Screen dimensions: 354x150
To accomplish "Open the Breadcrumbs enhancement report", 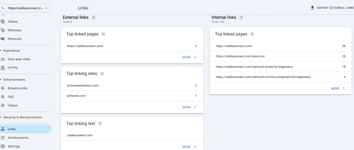I will pyautogui.click(x=17, y=88).
